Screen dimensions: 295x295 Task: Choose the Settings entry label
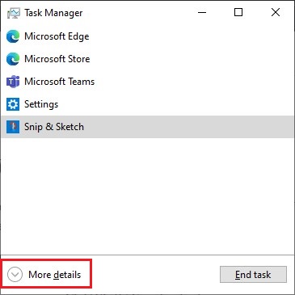(41, 104)
